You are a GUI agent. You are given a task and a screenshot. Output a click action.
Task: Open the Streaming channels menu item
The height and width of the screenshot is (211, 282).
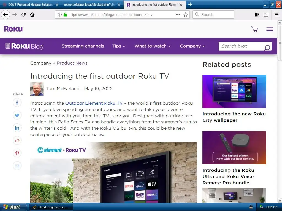click(x=83, y=46)
